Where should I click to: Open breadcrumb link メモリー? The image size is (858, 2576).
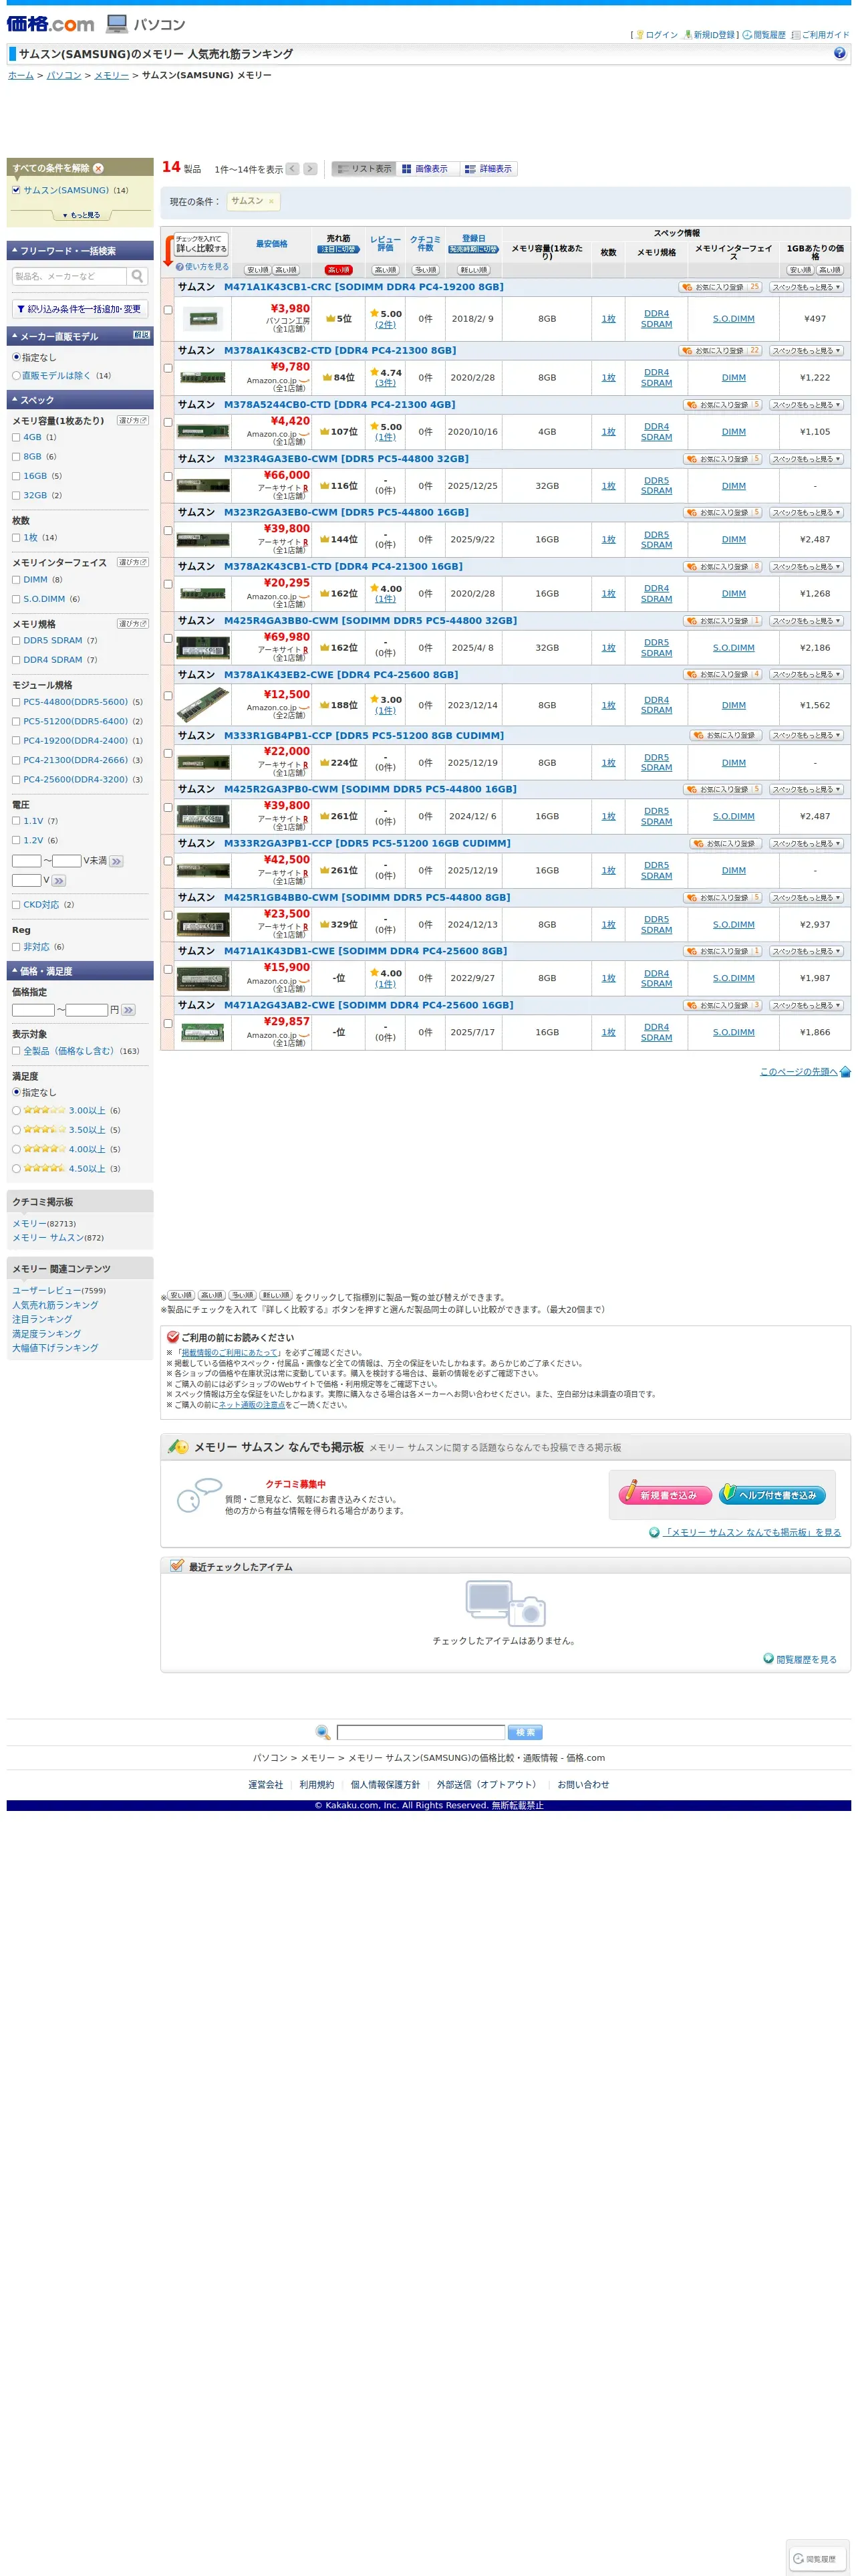[111, 76]
